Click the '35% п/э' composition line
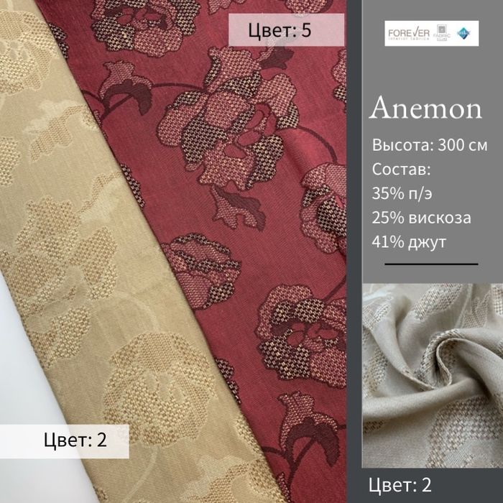Screen dimensions: 503x503 [x=402, y=193]
